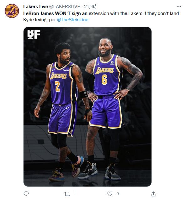The height and width of the screenshot is (200, 186).
Task: Open the share tweet icon
Action: (153, 194)
